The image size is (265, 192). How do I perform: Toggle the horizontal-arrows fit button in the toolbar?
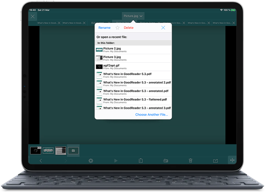click(232, 160)
